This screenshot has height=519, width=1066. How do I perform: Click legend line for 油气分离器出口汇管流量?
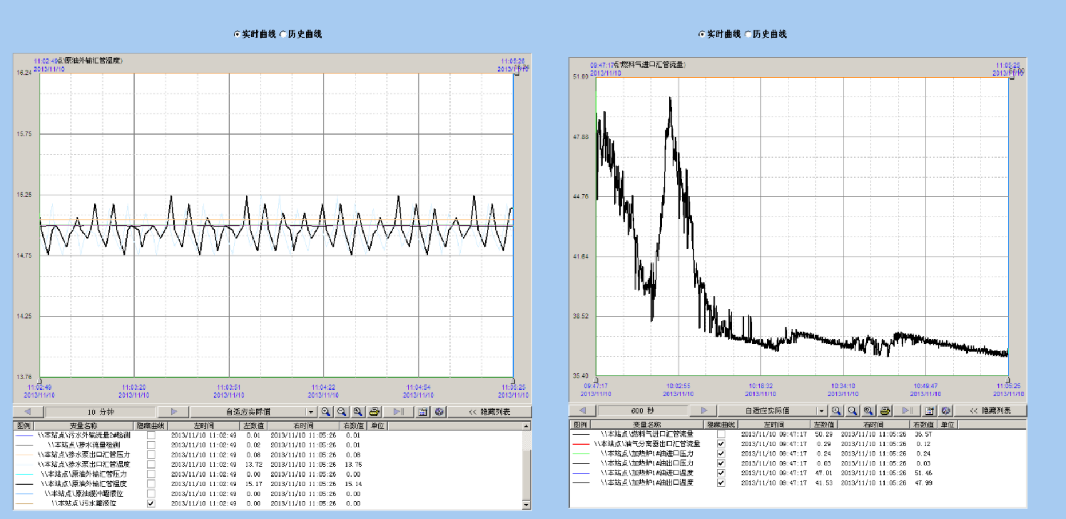pyautogui.click(x=581, y=444)
